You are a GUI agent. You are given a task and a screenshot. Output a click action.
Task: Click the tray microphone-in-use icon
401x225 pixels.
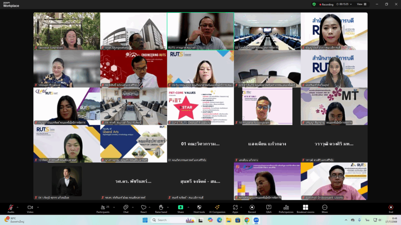pyautogui.click(x=359, y=220)
